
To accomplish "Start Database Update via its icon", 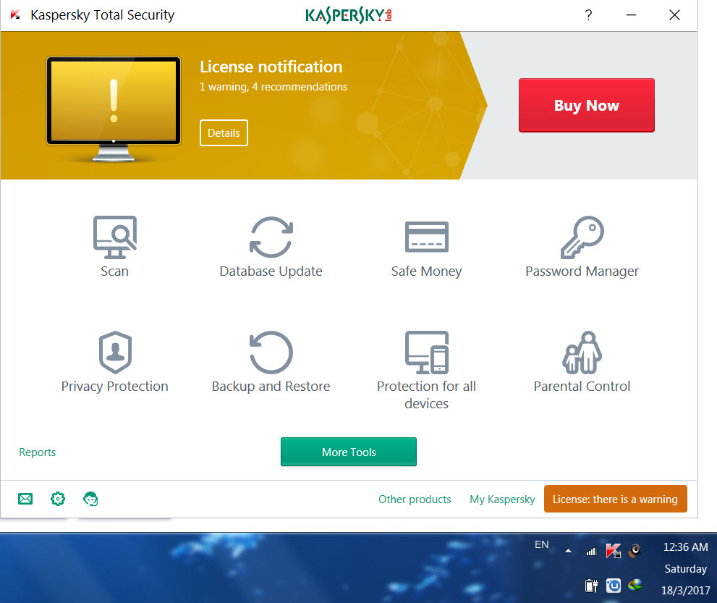I will point(271,237).
